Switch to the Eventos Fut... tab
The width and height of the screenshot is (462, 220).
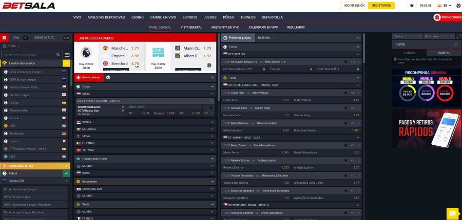click(x=52, y=37)
